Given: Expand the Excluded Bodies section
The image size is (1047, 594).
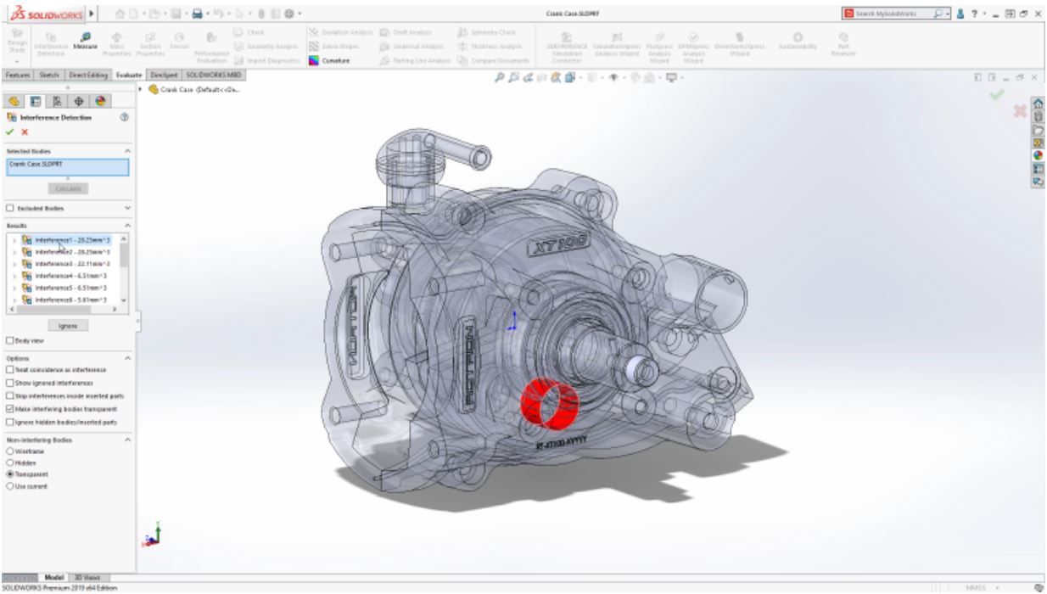Looking at the screenshot, I should click(127, 208).
